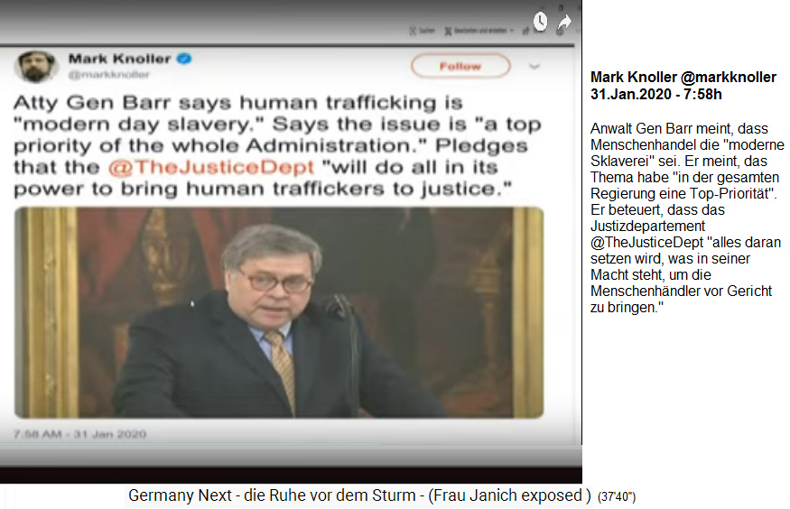Expand the tweet options chevron next to Follow
Screen dimensions: 790x509
coord(534,66)
